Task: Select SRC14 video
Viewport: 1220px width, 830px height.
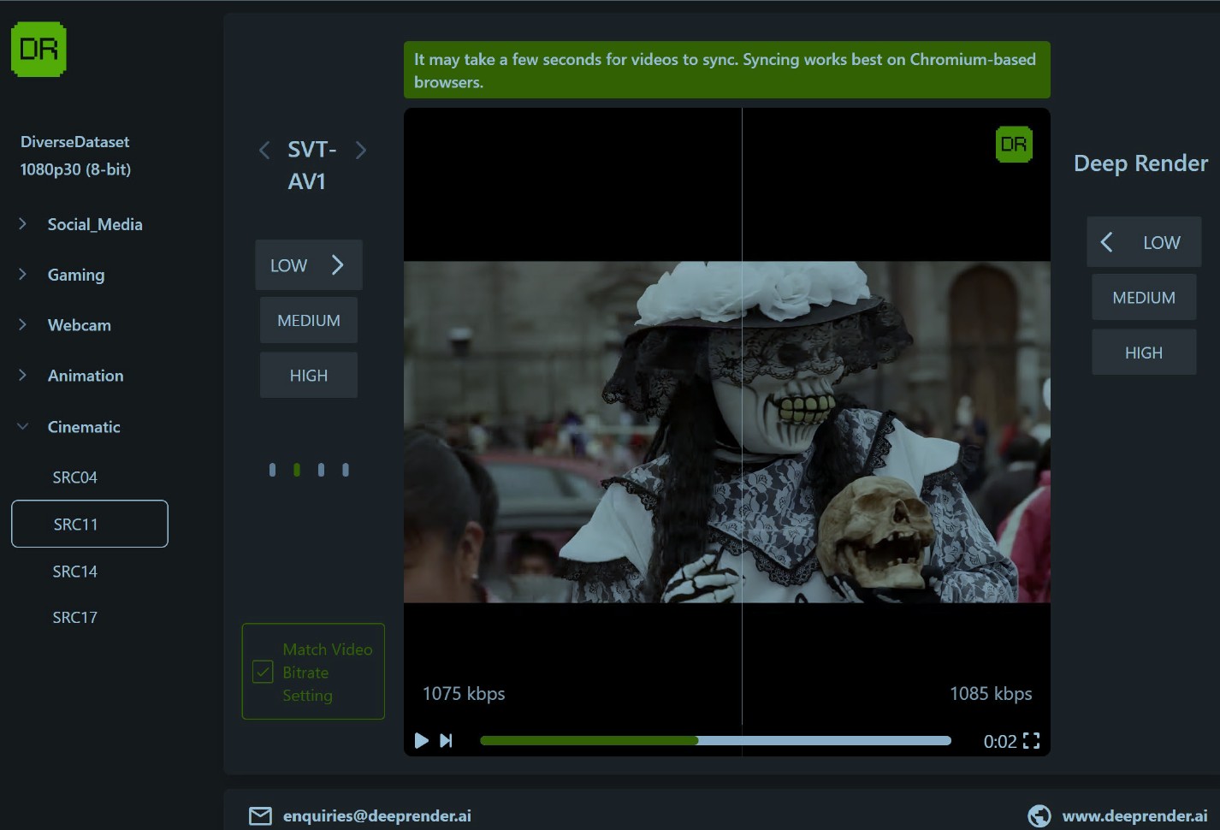Action: pyautogui.click(x=75, y=572)
